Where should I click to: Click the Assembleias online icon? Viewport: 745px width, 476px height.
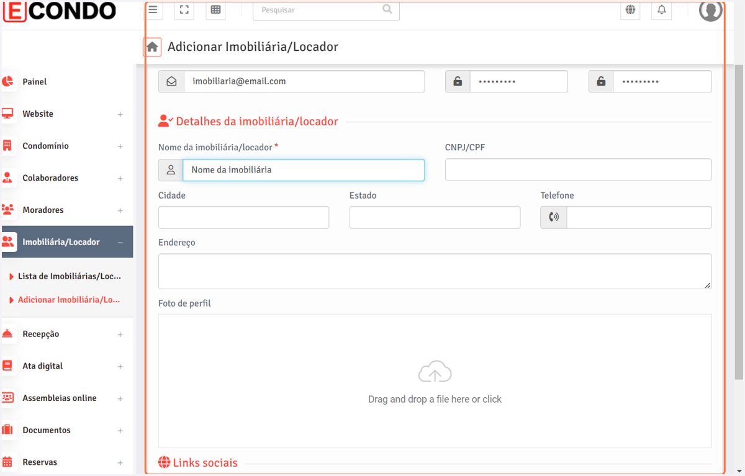click(7, 398)
